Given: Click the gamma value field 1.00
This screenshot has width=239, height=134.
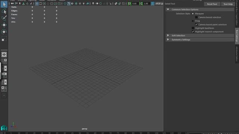Looking at the screenshot, I should point(146,3).
